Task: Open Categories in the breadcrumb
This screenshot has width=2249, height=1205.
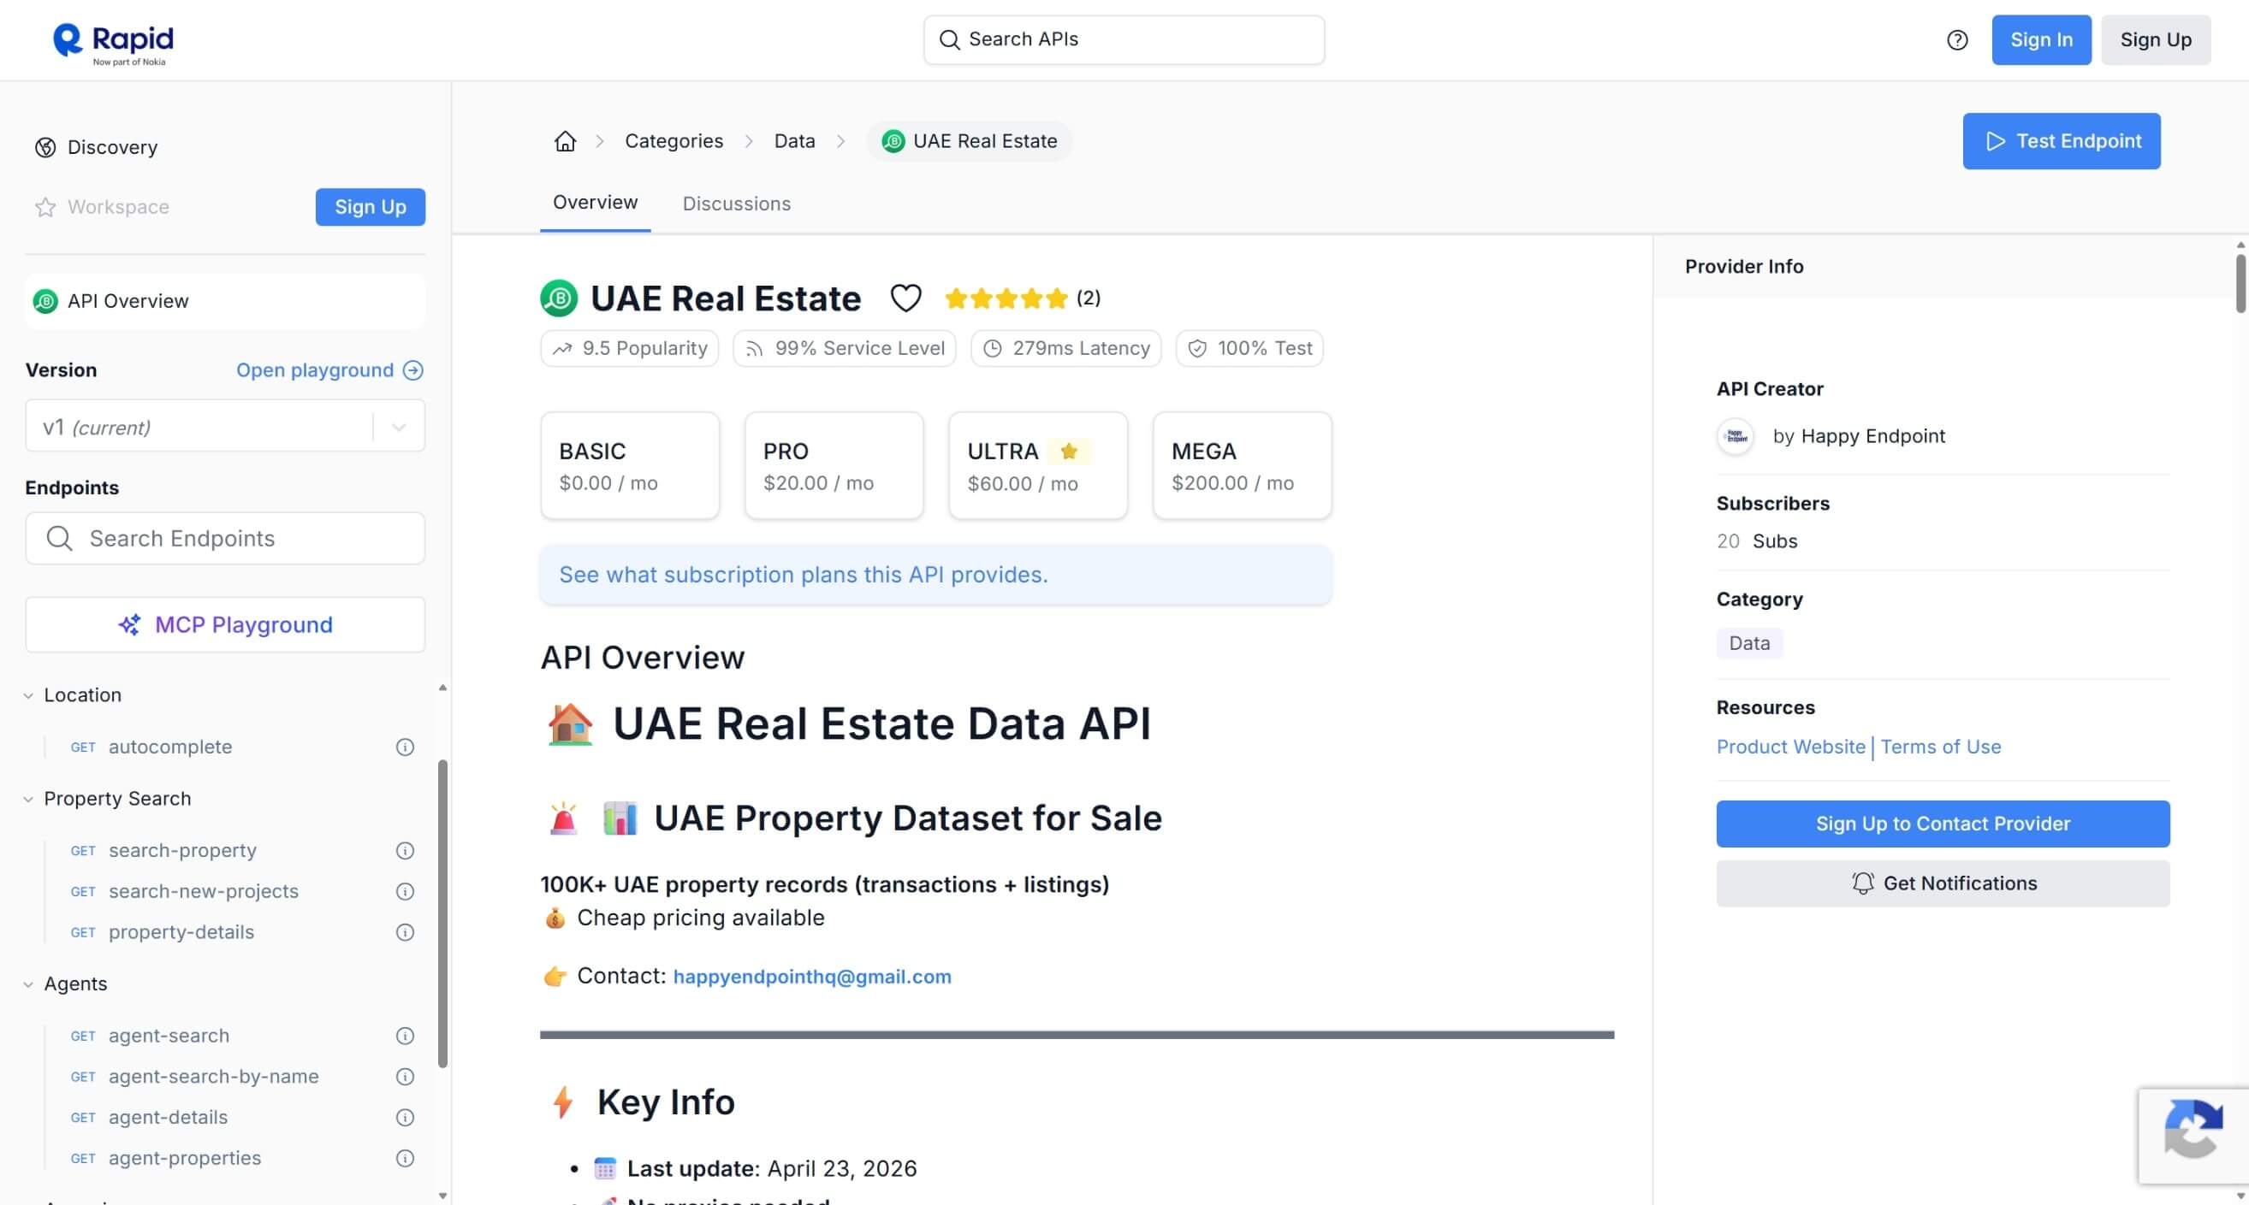Action: tap(674, 141)
